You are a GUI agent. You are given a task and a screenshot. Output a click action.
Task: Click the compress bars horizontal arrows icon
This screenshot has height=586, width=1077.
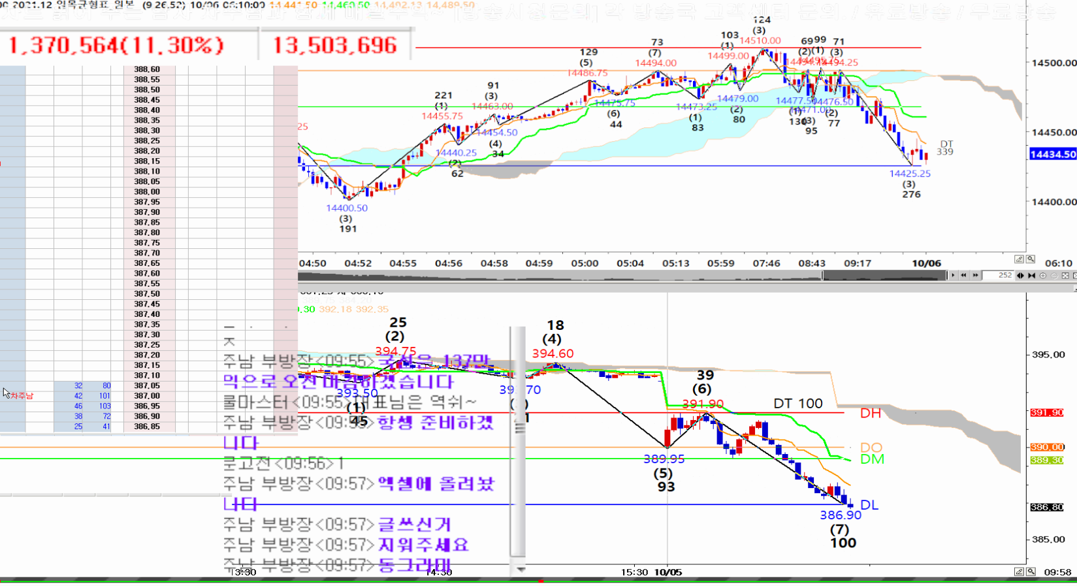point(1031,276)
